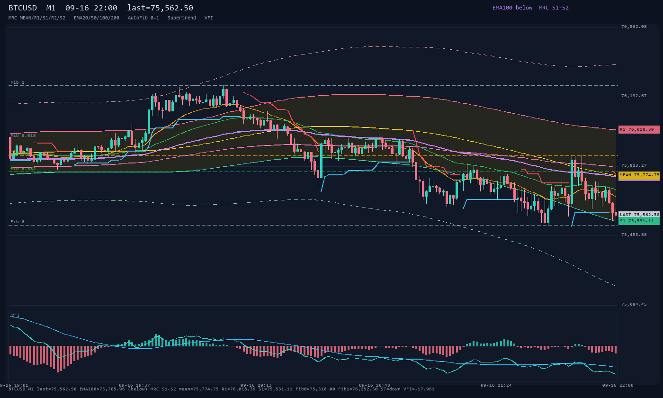
Task: Select the red R1 76,018.39 price tag
Action: pyautogui.click(x=639, y=129)
